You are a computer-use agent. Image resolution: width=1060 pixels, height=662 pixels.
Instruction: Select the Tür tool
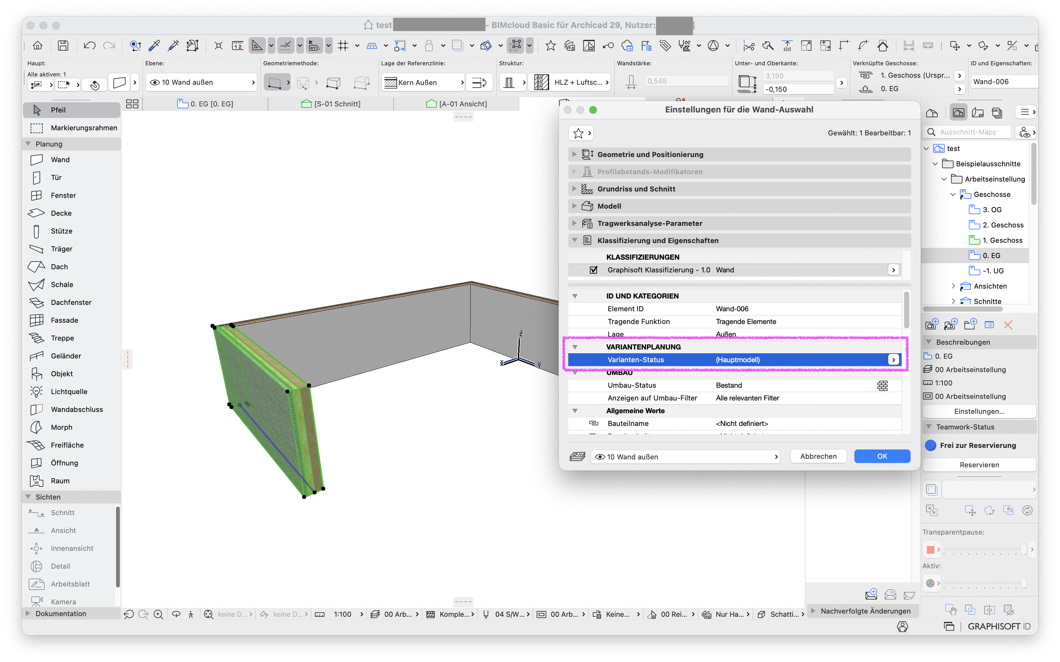coord(71,178)
